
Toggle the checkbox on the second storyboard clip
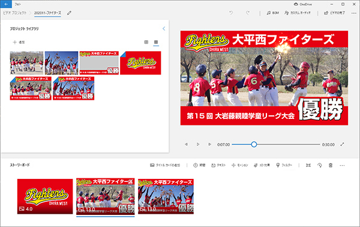[x=130, y=182]
